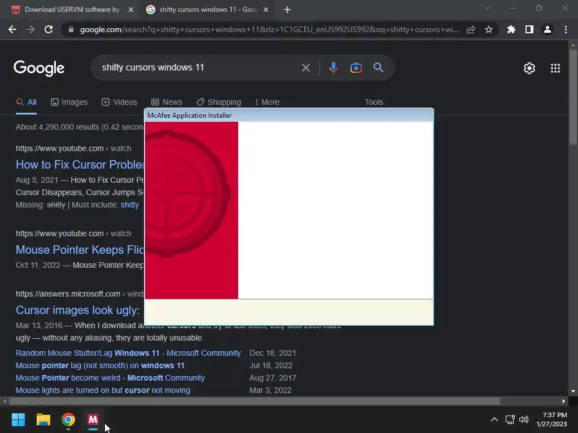Open Mouse Pointer become weird link
The width and height of the screenshot is (578, 433).
click(x=110, y=378)
